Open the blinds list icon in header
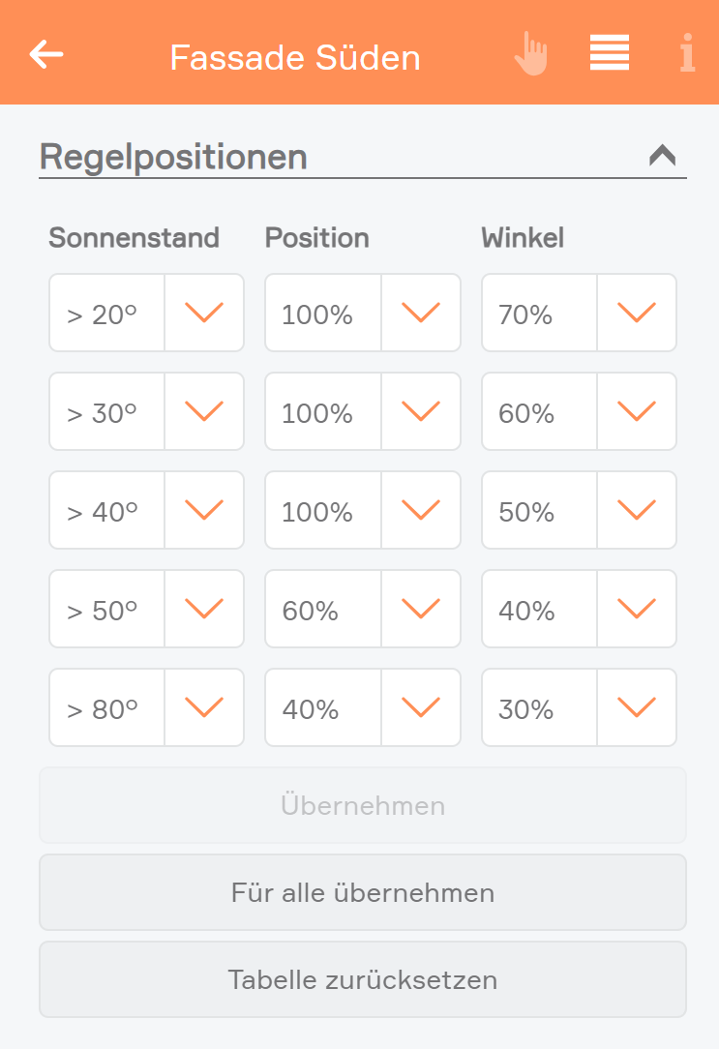The height and width of the screenshot is (1049, 719). (x=610, y=52)
